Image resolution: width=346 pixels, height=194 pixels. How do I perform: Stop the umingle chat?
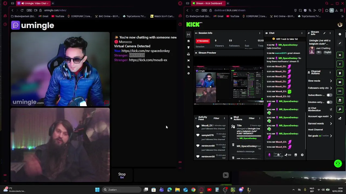122,175
